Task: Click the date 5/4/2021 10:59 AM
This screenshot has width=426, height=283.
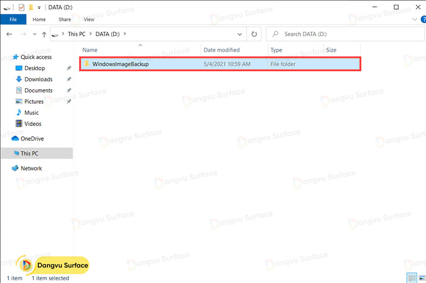Action: tap(227, 64)
